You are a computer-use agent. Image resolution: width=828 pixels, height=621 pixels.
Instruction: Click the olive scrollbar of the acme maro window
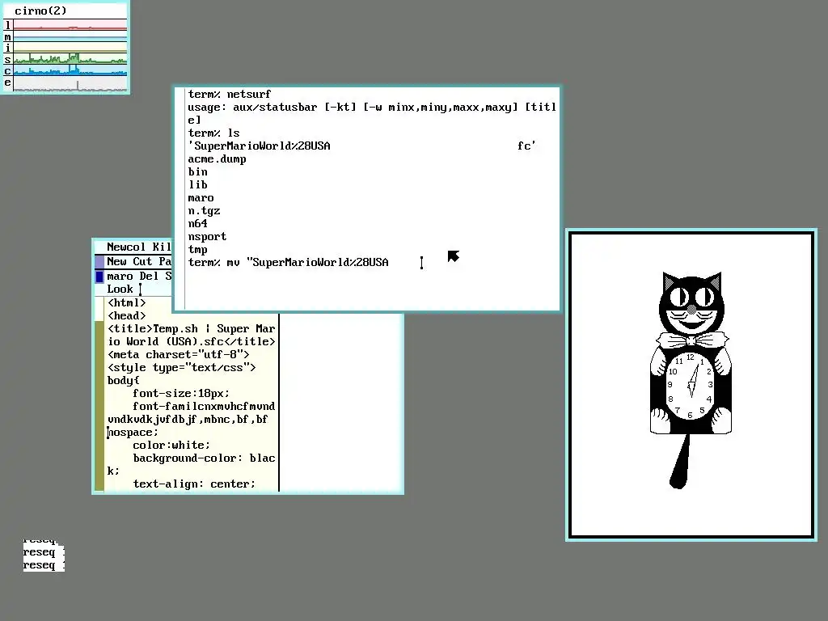pos(99,405)
